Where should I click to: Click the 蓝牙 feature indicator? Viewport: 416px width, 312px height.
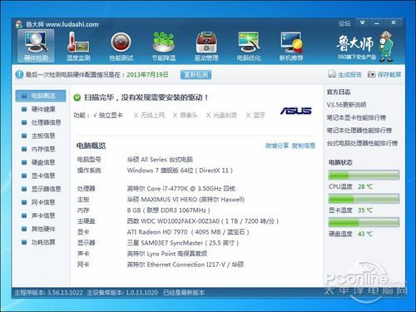(x=255, y=115)
